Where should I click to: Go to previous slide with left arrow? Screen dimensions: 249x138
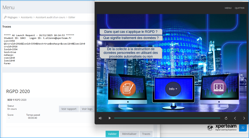235,118
